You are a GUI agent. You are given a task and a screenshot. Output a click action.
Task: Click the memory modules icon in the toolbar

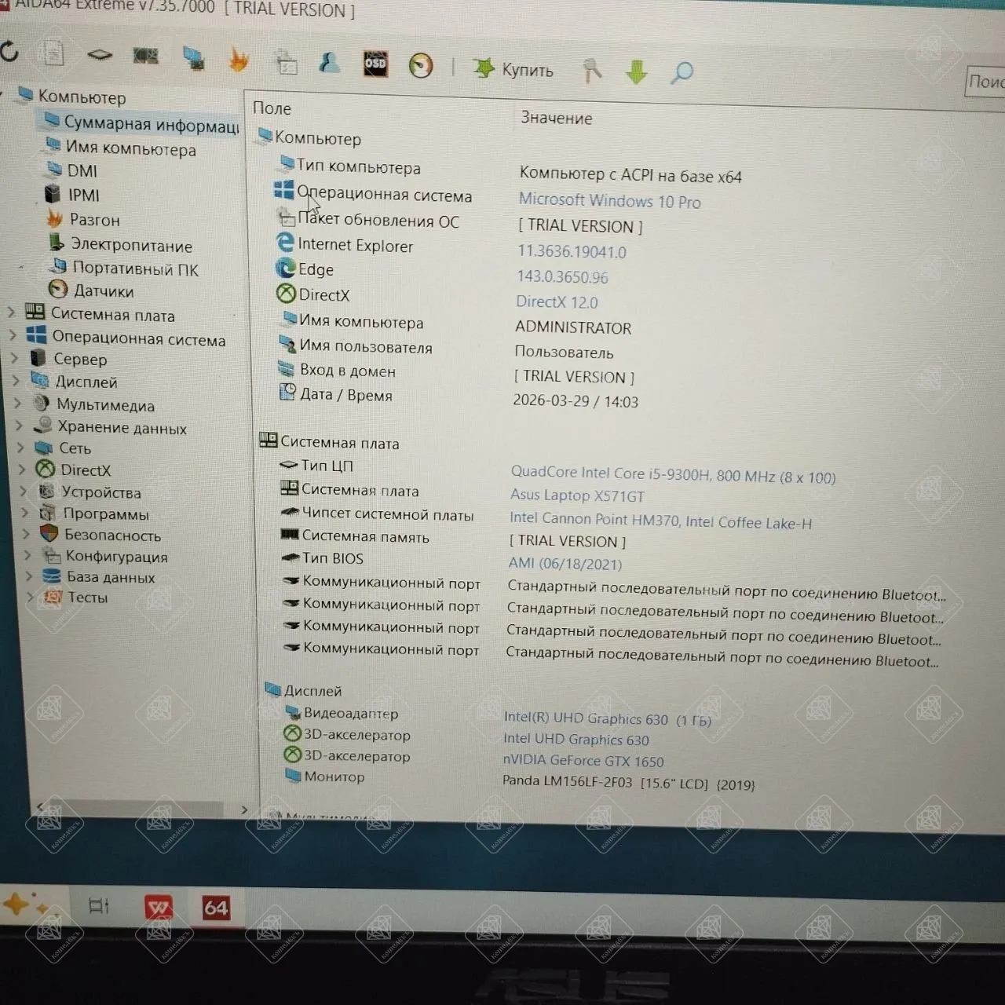point(146,55)
